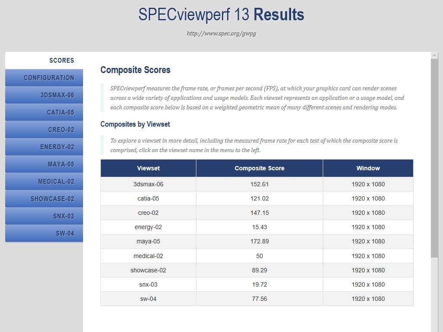Select the creo-02 table cell

click(x=148, y=213)
